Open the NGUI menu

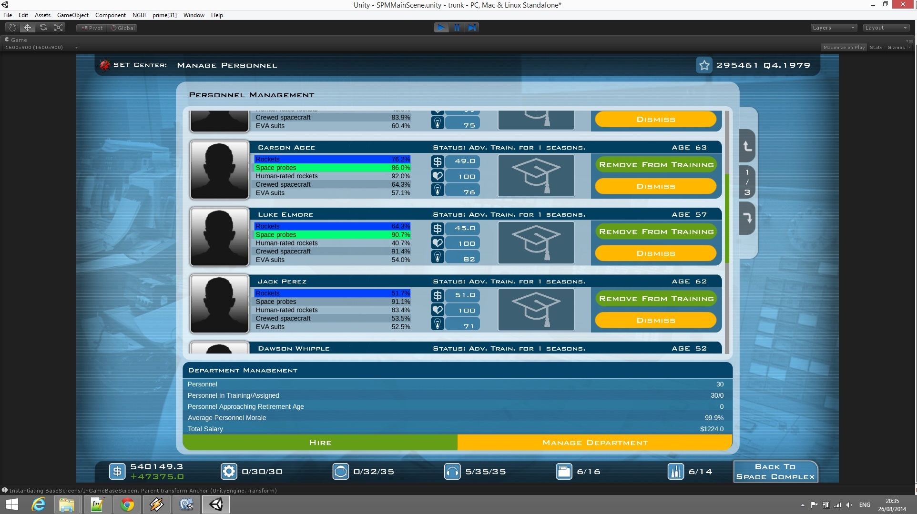139,15
